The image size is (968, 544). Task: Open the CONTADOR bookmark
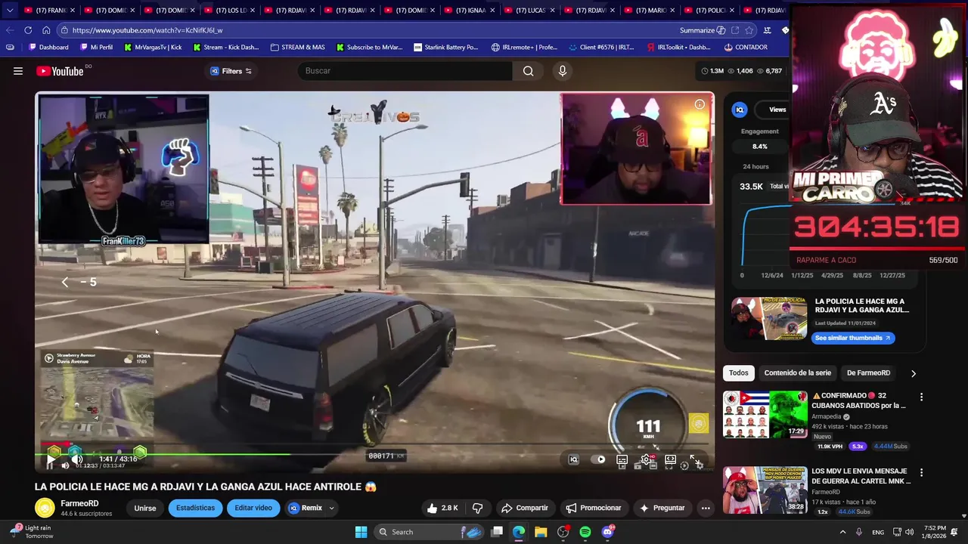click(x=746, y=47)
